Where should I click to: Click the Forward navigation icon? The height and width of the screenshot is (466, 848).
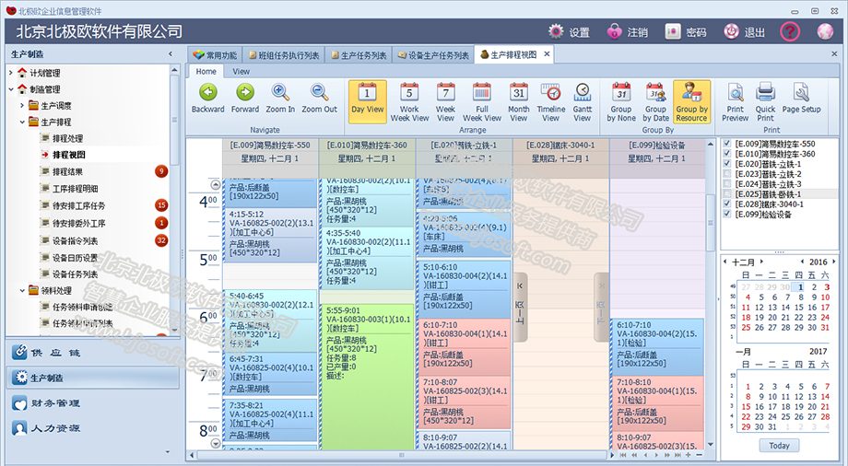click(x=245, y=93)
